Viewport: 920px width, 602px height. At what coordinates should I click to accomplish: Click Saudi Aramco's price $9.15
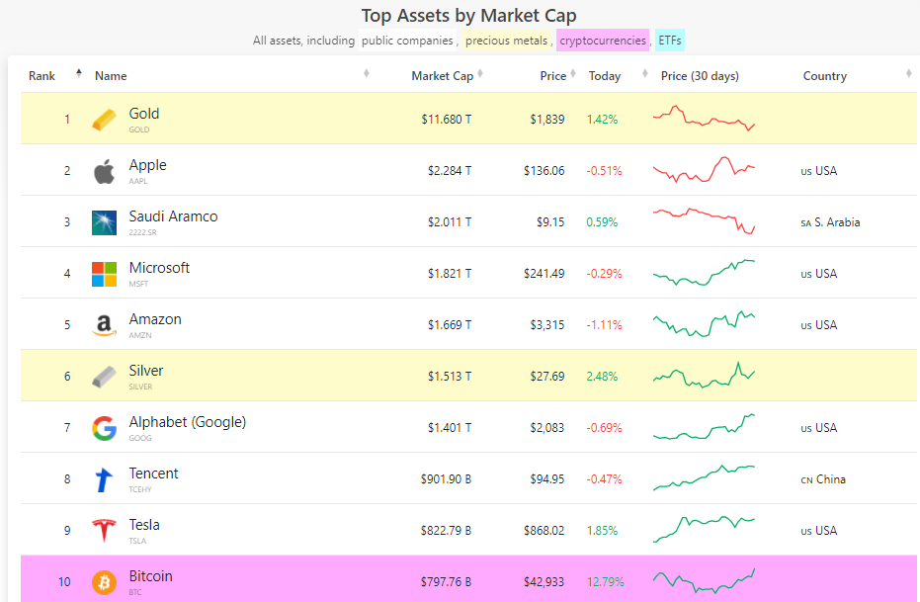click(x=550, y=222)
